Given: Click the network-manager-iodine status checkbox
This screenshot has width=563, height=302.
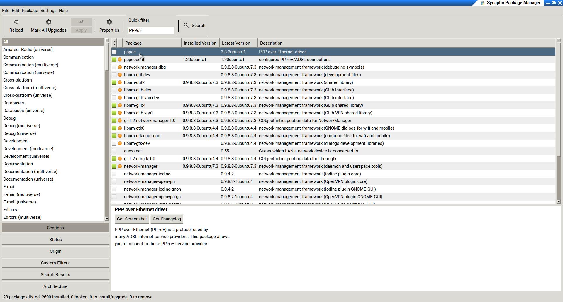Looking at the screenshot, I should click(114, 174).
